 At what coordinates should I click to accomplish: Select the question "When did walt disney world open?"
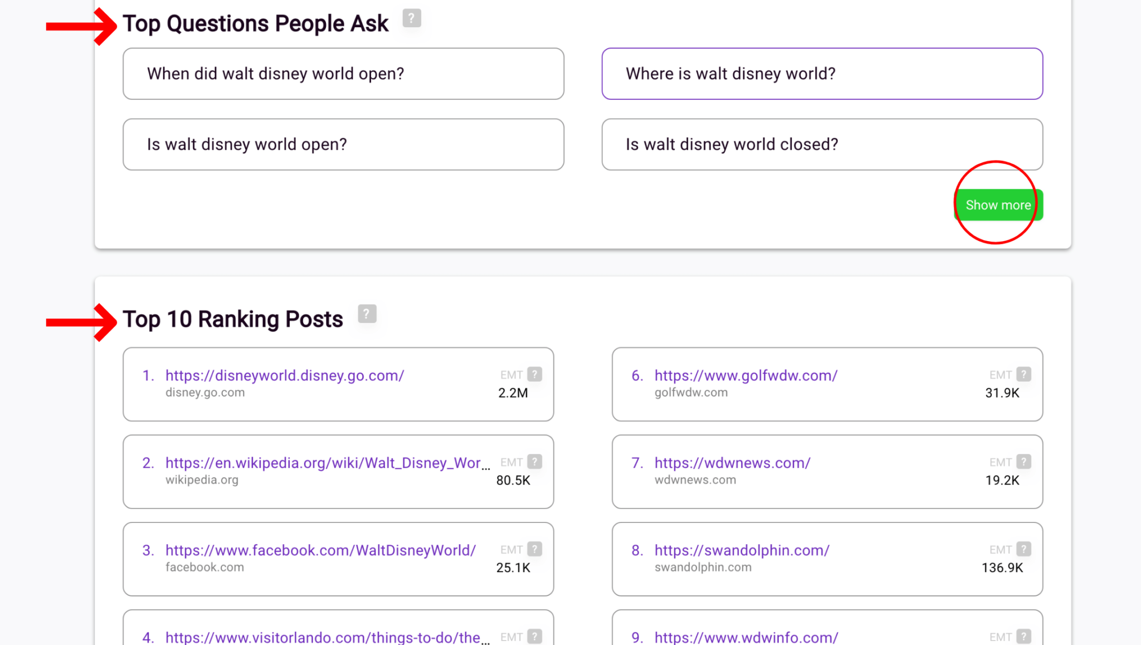coord(343,74)
